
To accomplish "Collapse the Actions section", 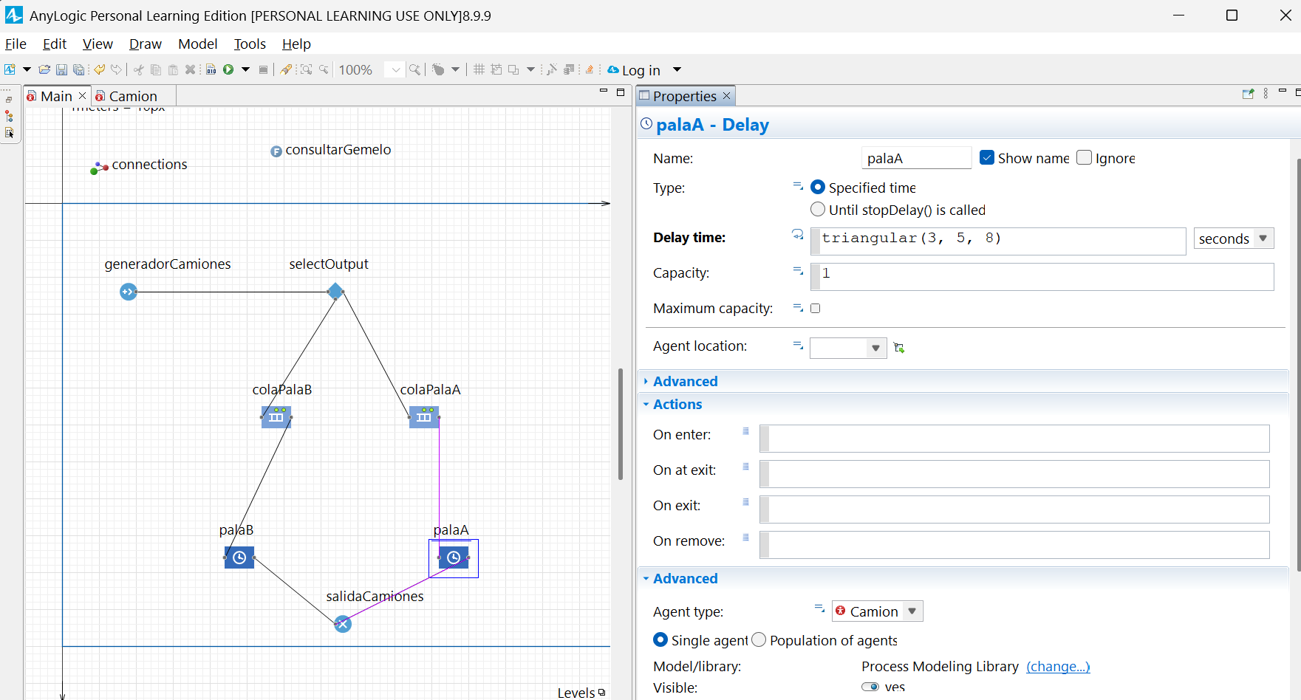I will click(x=677, y=404).
